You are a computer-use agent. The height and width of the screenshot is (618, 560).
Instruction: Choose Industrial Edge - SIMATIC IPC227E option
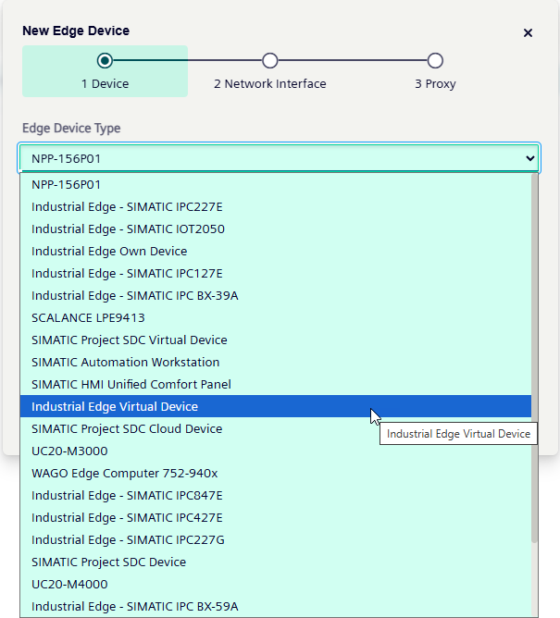(276, 207)
